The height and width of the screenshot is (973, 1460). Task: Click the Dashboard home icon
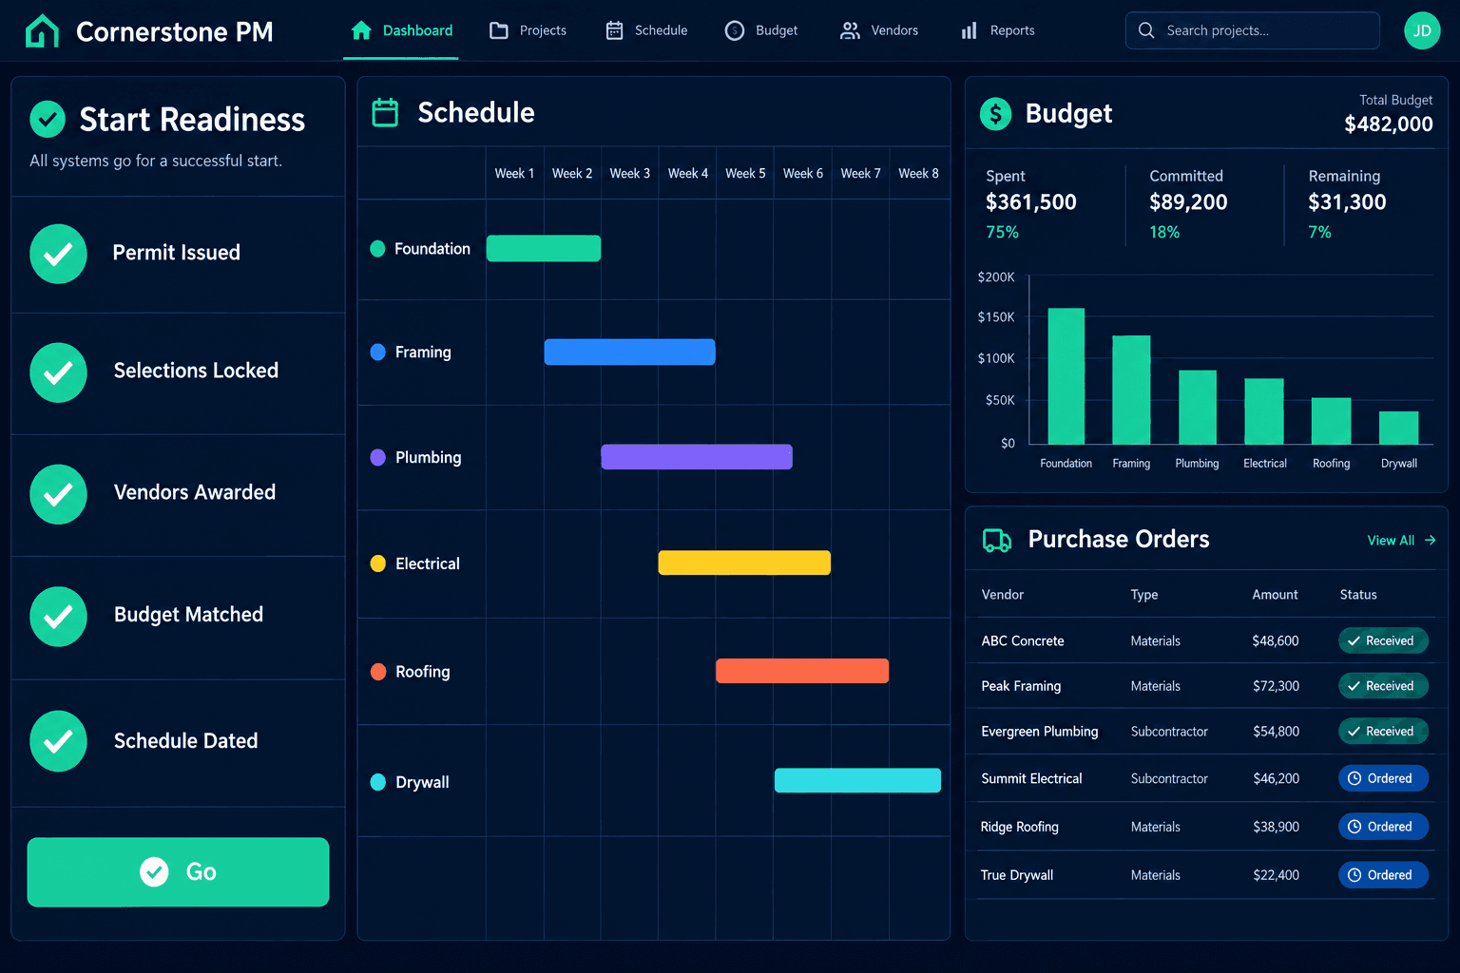pyautogui.click(x=361, y=30)
